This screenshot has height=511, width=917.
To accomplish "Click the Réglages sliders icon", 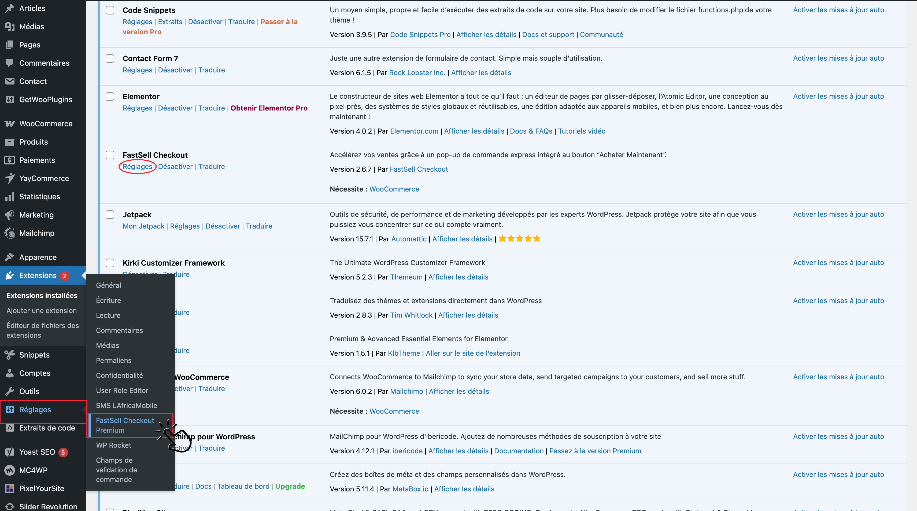I will tap(10, 410).
